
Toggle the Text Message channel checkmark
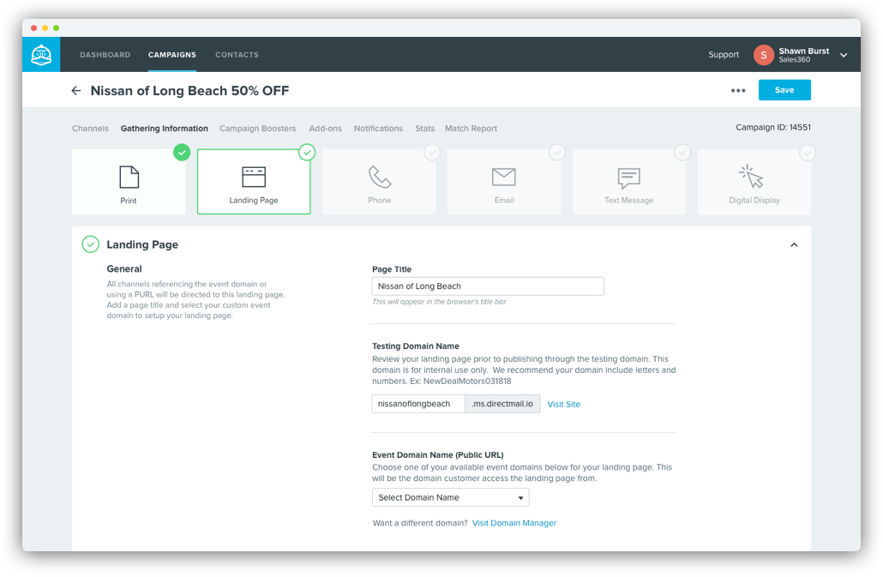(682, 152)
